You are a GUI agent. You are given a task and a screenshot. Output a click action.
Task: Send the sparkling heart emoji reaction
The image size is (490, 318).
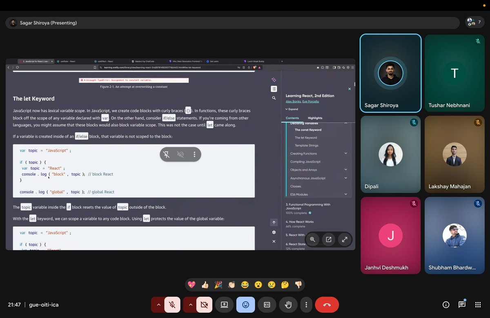coord(192,285)
